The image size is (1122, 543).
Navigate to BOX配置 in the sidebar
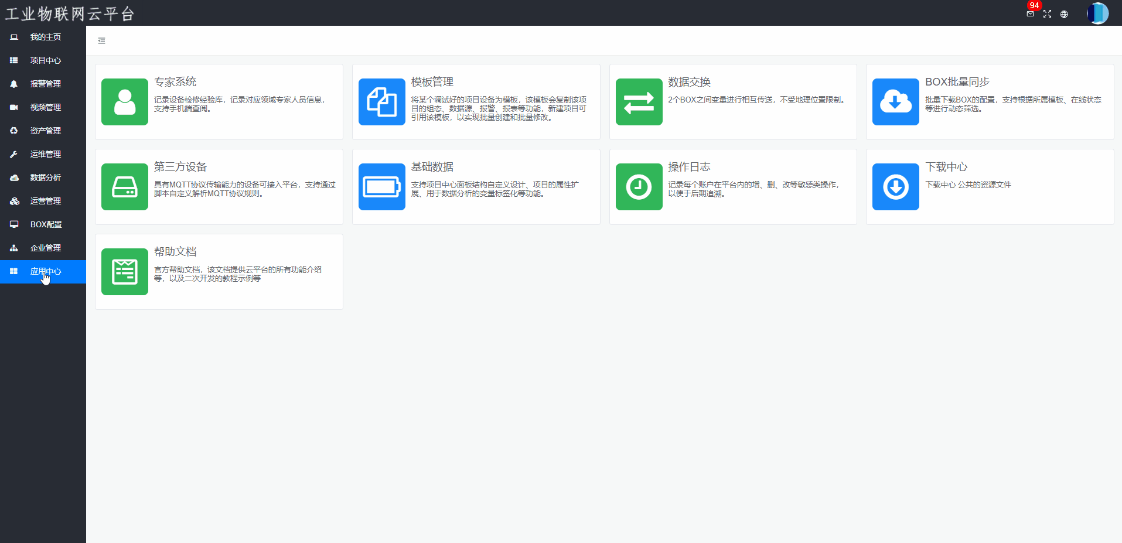[x=46, y=224]
